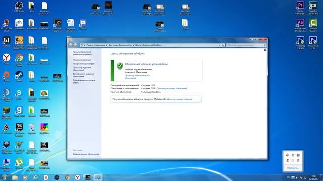Click the Control Panel search field

click(x=246, y=45)
